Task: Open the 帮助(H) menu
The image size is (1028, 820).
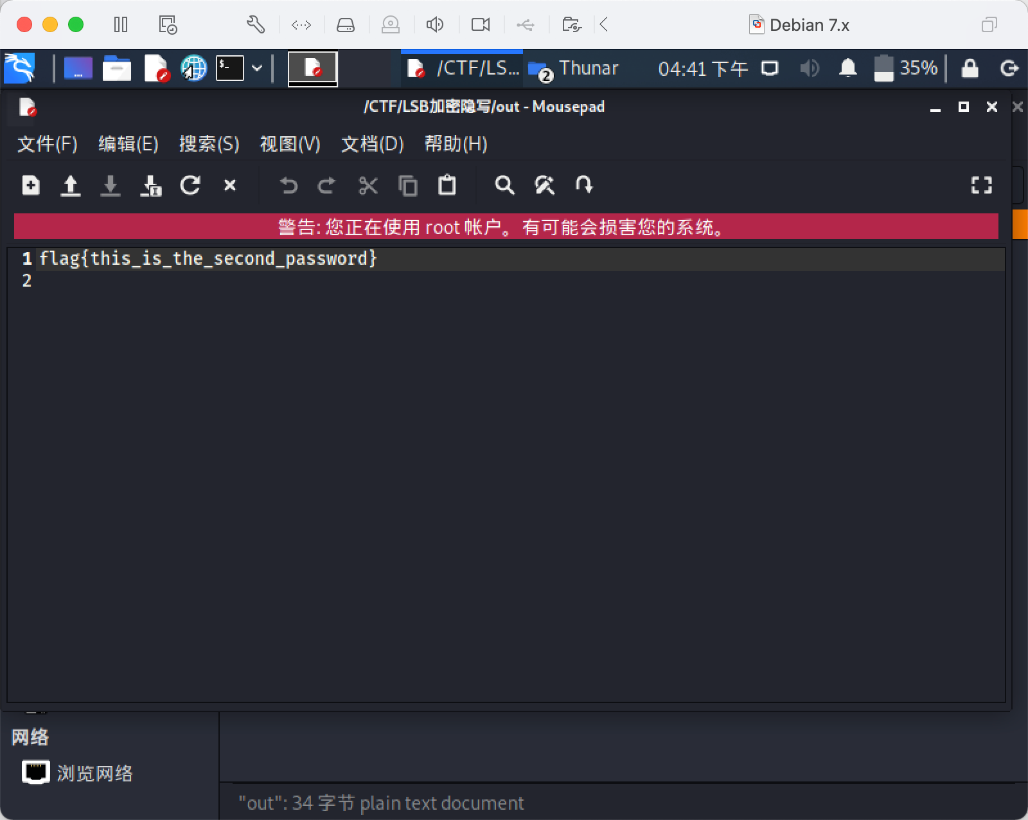Action: (x=456, y=143)
